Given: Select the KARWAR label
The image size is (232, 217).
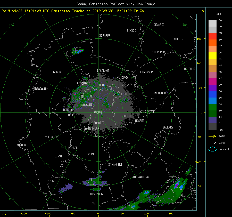Looking at the screenshot, I should pyautogui.click(x=21, y=145).
